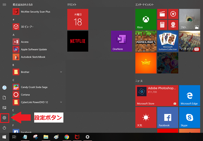The height and width of the screenshot is (141, 203).
Task: Select the 'エンターテインメント' group header
Action: click(x=144, y=5)
